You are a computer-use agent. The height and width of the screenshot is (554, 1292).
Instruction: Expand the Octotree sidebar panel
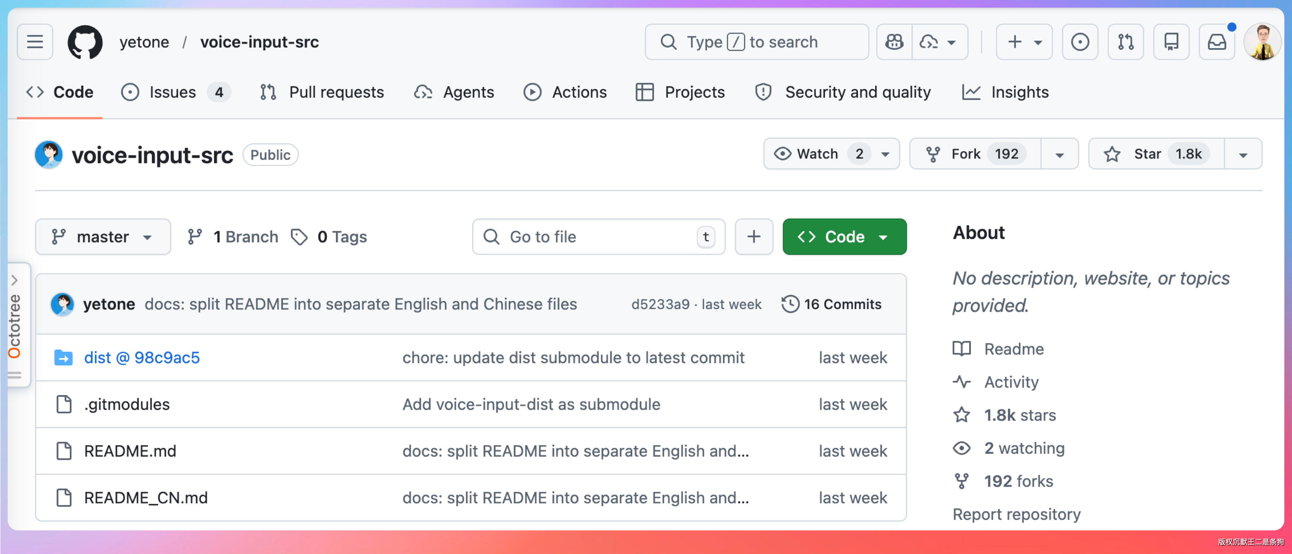click(15, 280)
